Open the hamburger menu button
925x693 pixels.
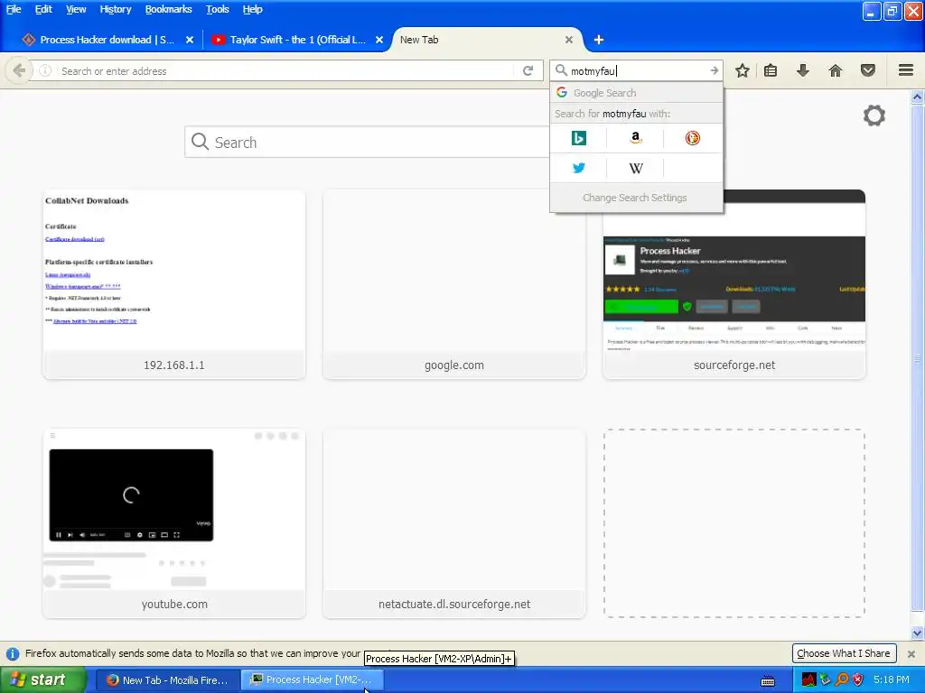[906, 70]
